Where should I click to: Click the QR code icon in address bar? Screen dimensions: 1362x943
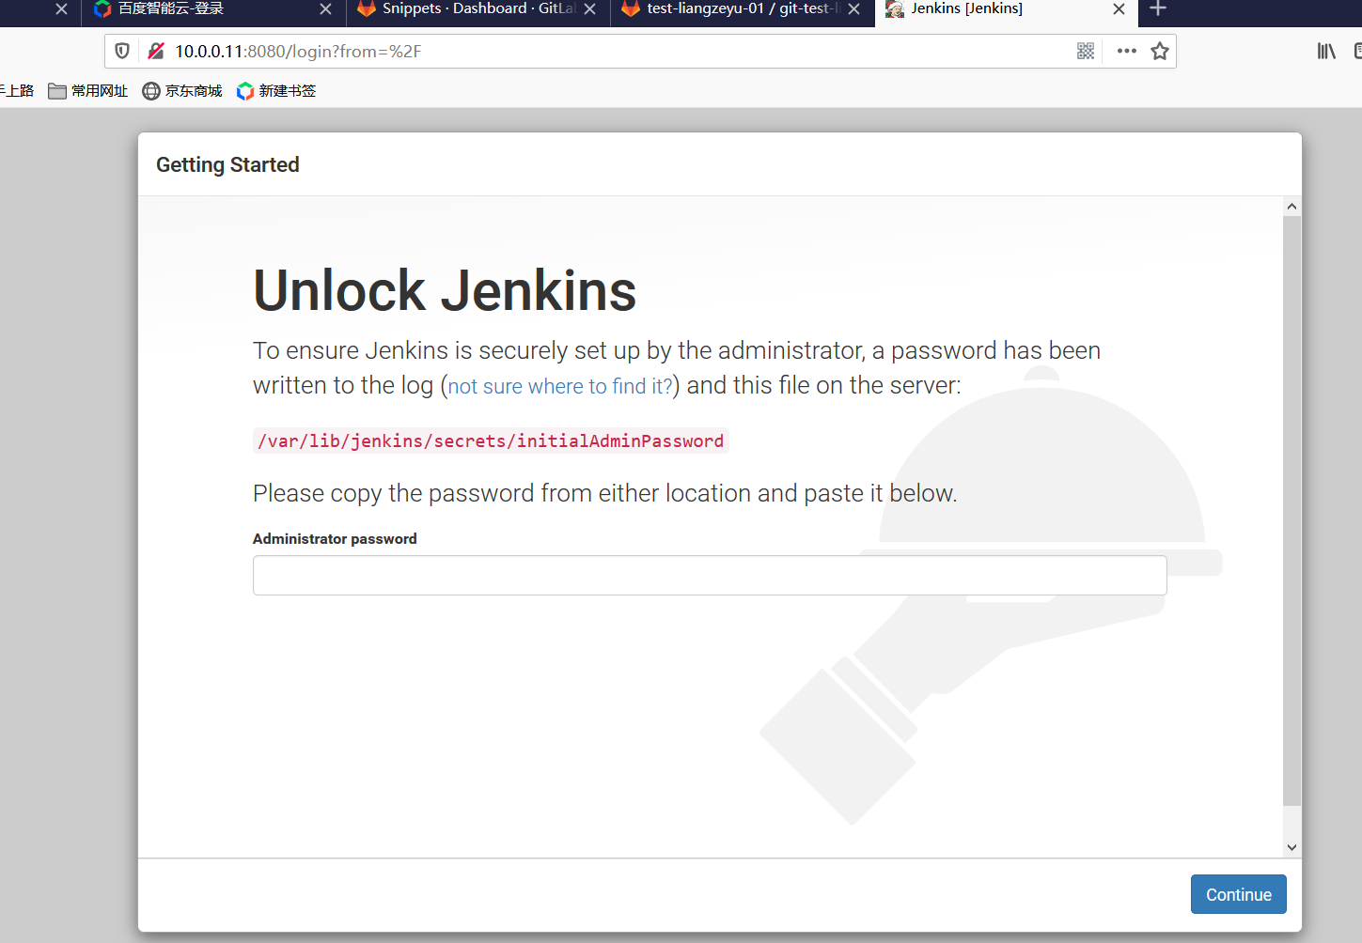[1086, 52]
